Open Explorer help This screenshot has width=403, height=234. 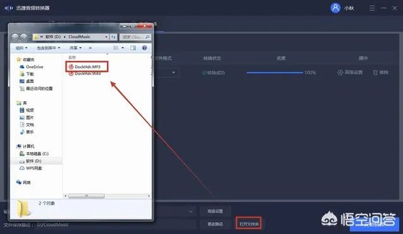tap(144, 48)
